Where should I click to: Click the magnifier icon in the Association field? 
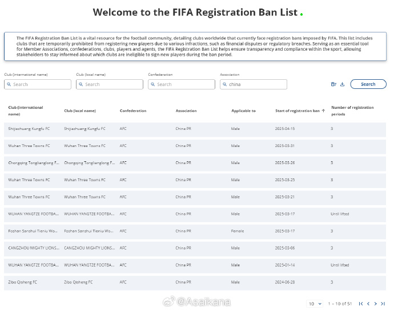[x=224, y=84]
